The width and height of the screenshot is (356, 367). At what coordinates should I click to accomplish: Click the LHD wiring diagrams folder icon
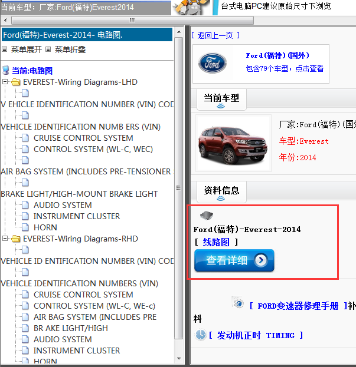coord(16,82)
